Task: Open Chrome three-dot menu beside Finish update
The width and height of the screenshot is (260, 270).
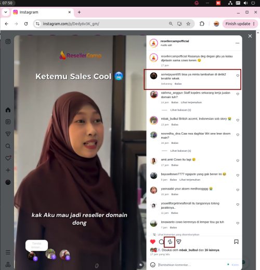Action: click(254, 24)
